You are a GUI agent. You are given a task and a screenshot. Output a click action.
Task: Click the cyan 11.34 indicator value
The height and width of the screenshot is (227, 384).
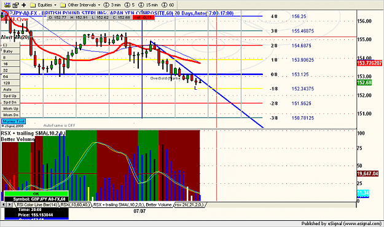[x=363, y=193]
